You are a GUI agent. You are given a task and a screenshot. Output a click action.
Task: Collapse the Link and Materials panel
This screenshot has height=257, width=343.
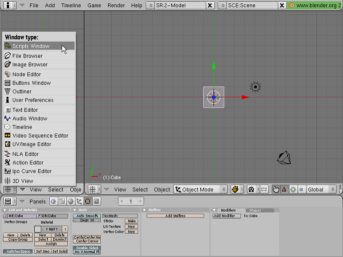pos(5,210)
